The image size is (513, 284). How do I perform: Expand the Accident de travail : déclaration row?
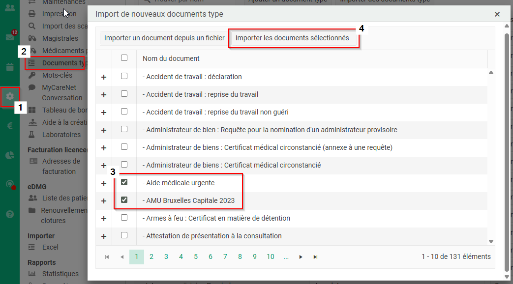pos(104,77)
